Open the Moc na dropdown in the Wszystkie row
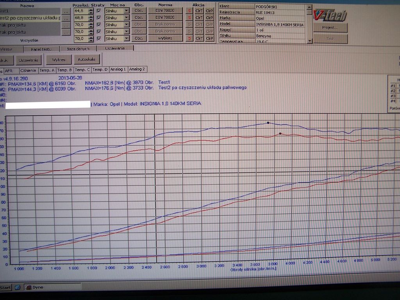The image size is (400, 300). tap(126, 38)
